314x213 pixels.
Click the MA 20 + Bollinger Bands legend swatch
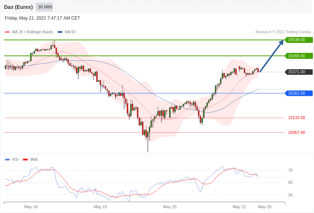point(7,32)
